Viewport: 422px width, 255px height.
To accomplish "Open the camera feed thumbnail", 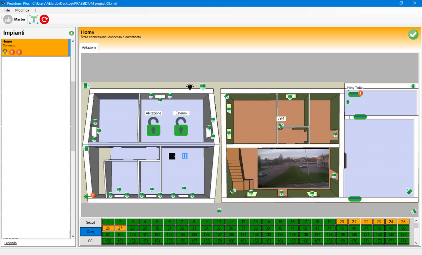I will 293,168.
